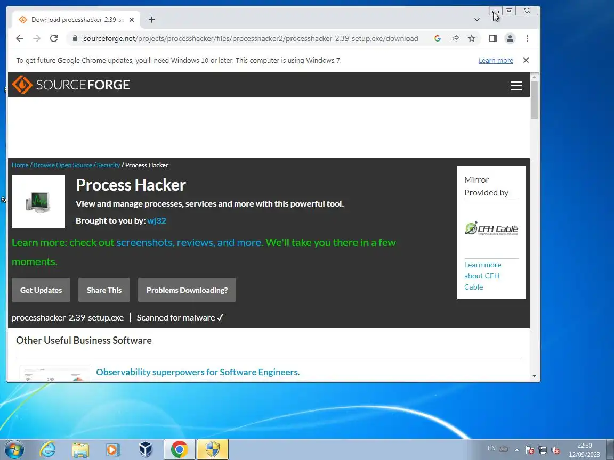Minimize the Chrome window

[496, 11]
